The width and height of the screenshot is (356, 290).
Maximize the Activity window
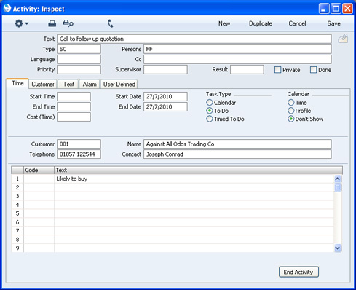336,9
